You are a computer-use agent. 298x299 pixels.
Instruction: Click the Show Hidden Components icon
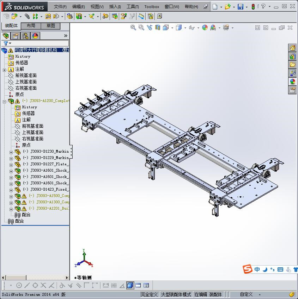[x=69, y=17]
